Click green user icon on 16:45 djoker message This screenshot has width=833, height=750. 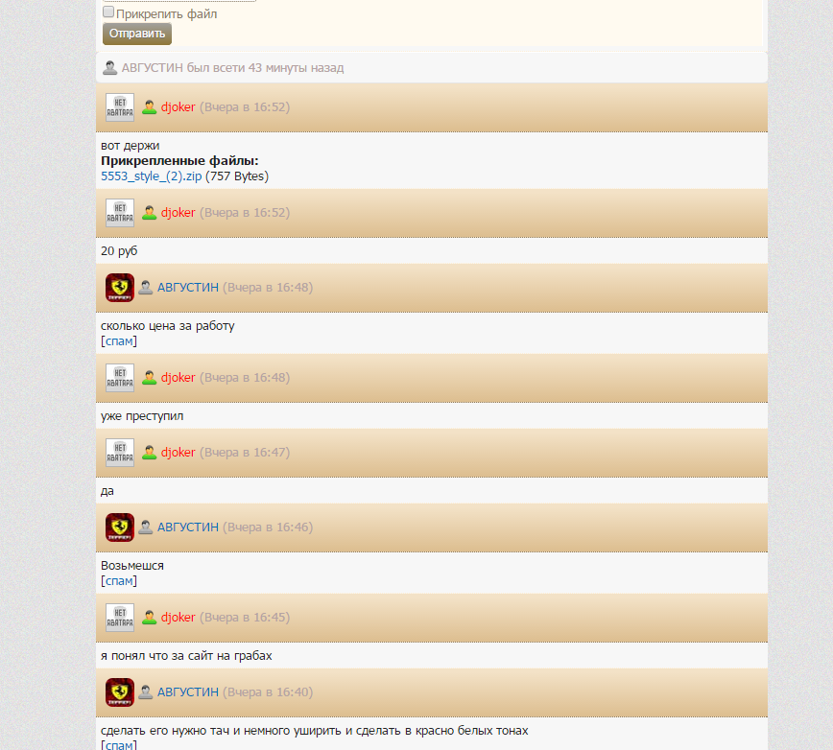pos(150,618)
